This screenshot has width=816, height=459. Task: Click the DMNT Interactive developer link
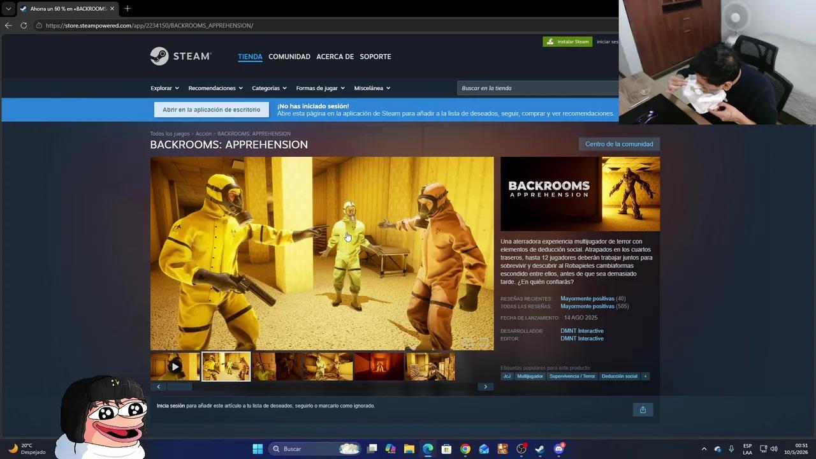pyautogui.click(x=581, y=331)
